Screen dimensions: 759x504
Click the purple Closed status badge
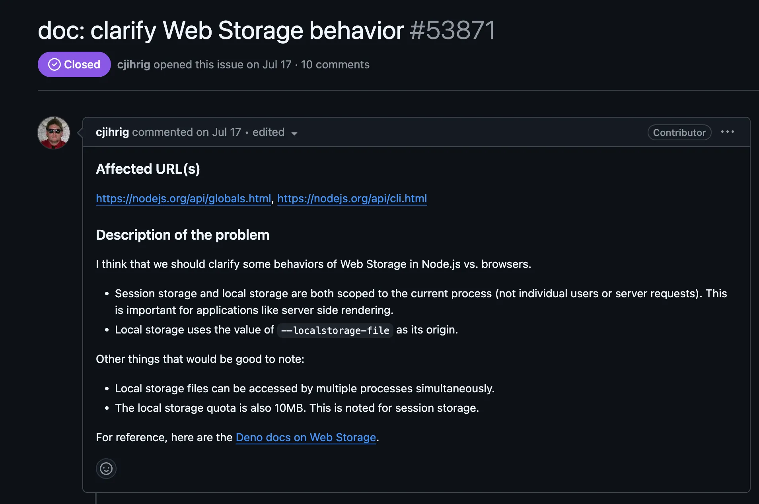click(74, 64)
